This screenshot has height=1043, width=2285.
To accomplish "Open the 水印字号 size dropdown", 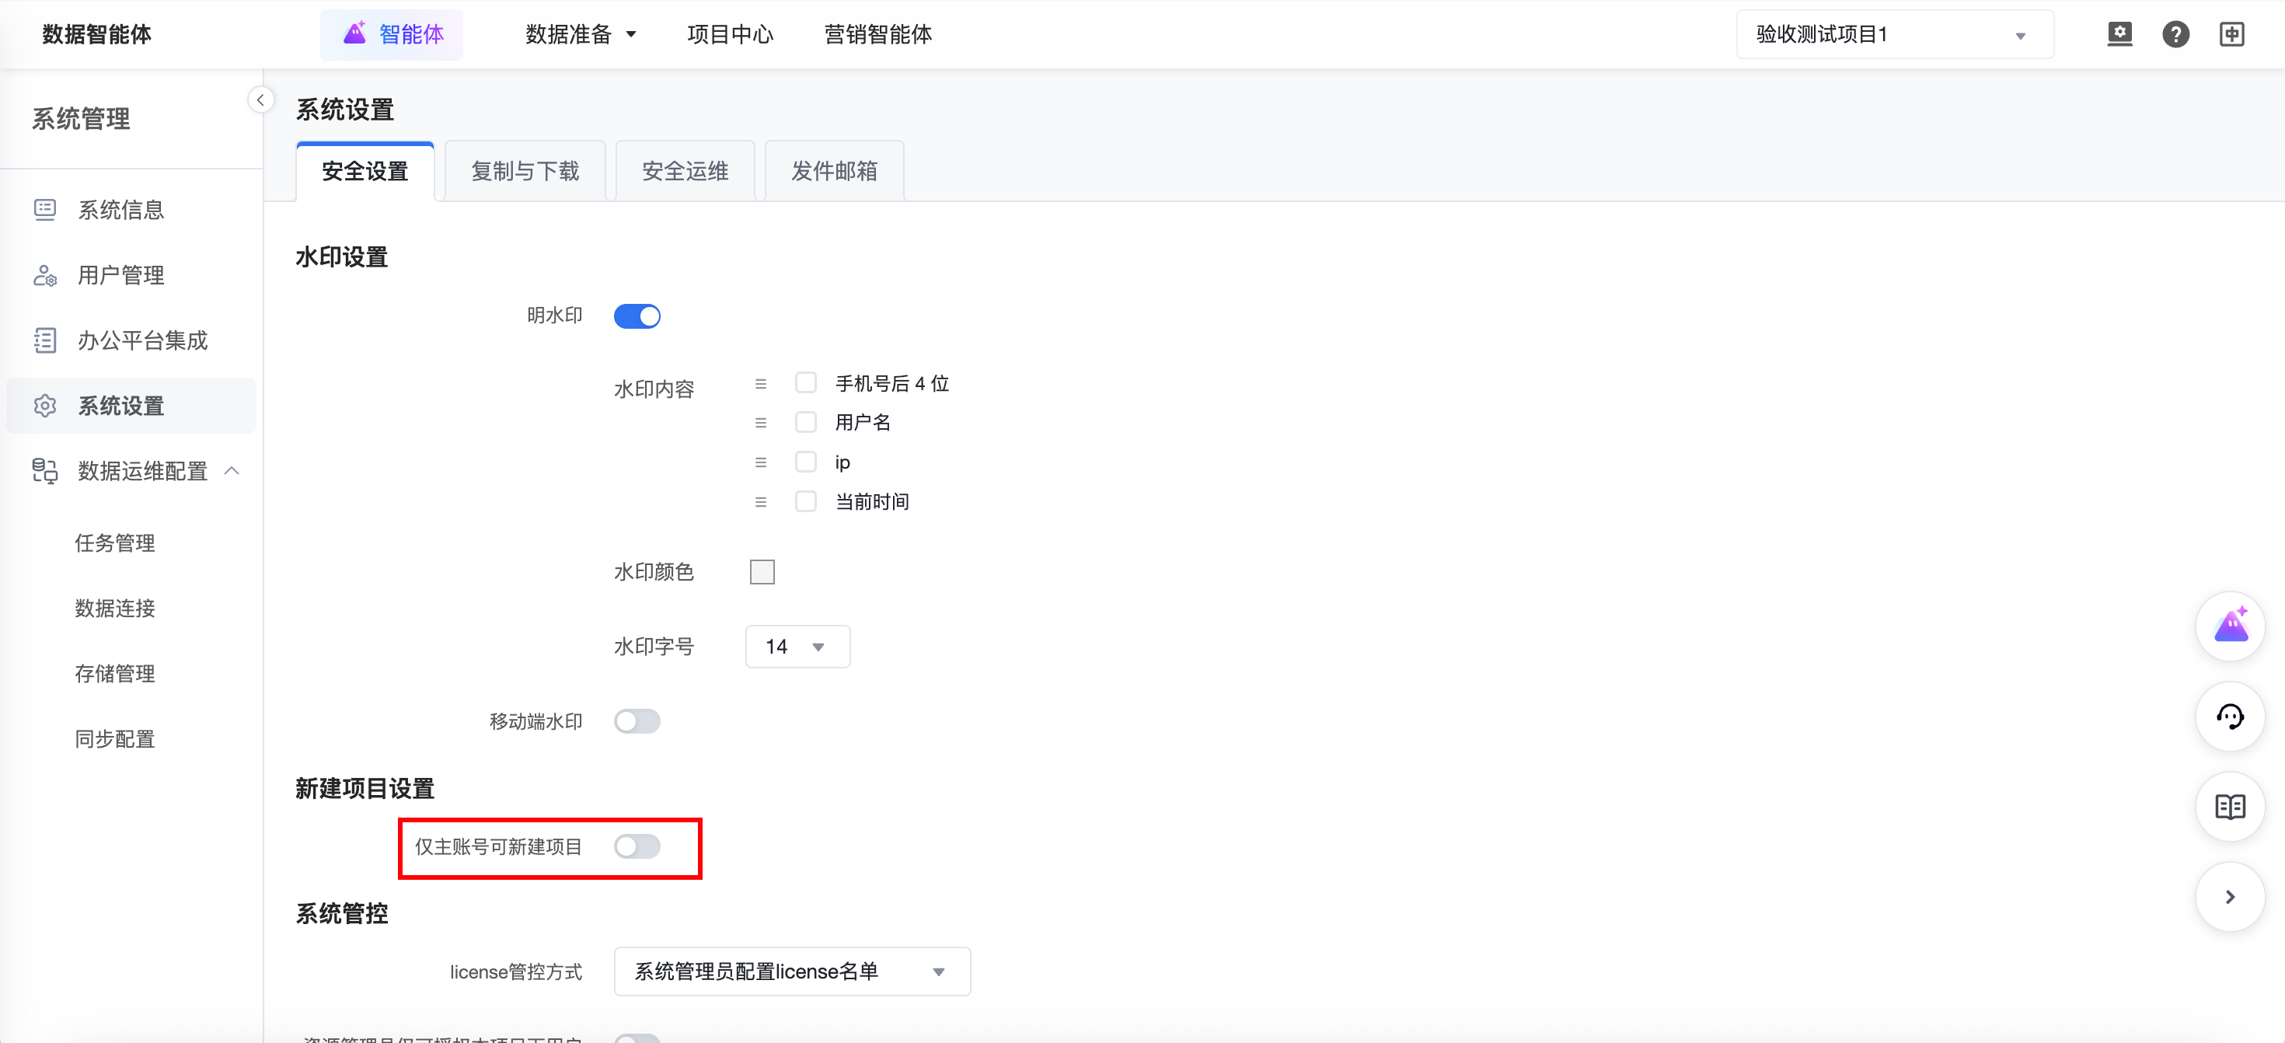I will (797, 647).
